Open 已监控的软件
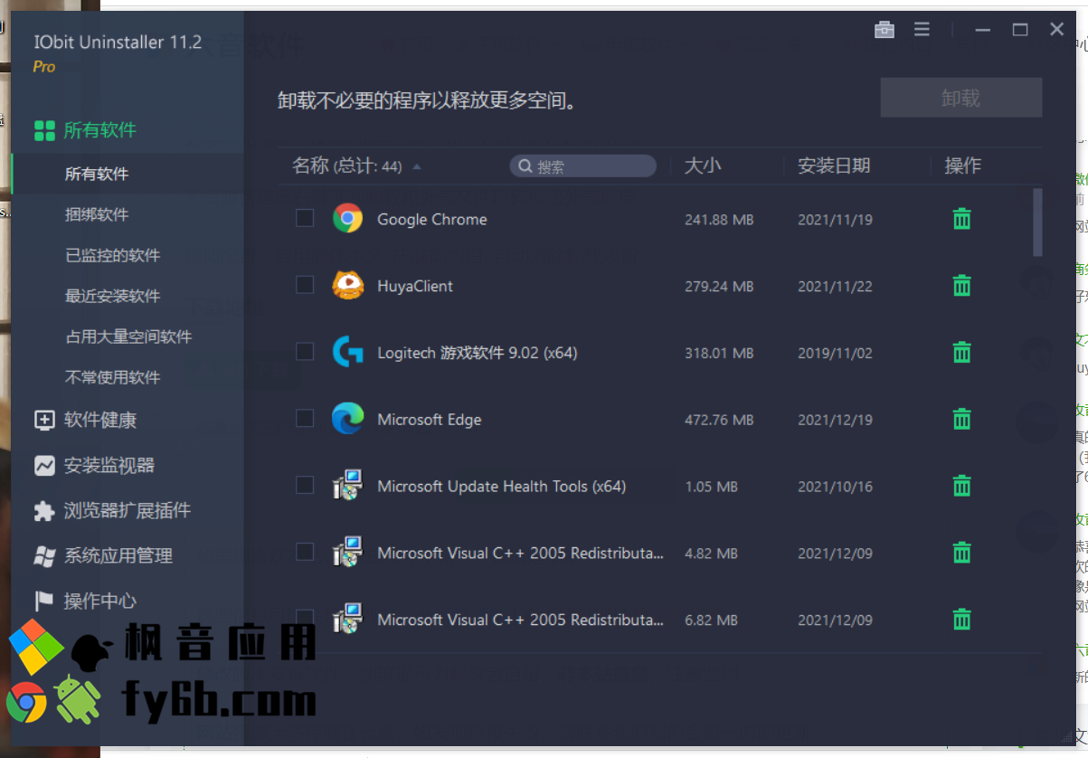This screenshot has width=1088, height=758. click(x=113, y=255)
